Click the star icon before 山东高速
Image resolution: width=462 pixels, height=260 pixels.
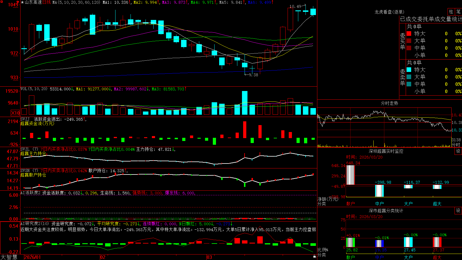[x=23, y=3]
